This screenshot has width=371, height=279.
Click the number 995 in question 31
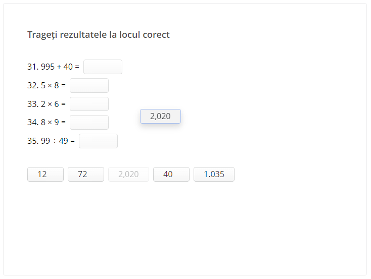48,67
